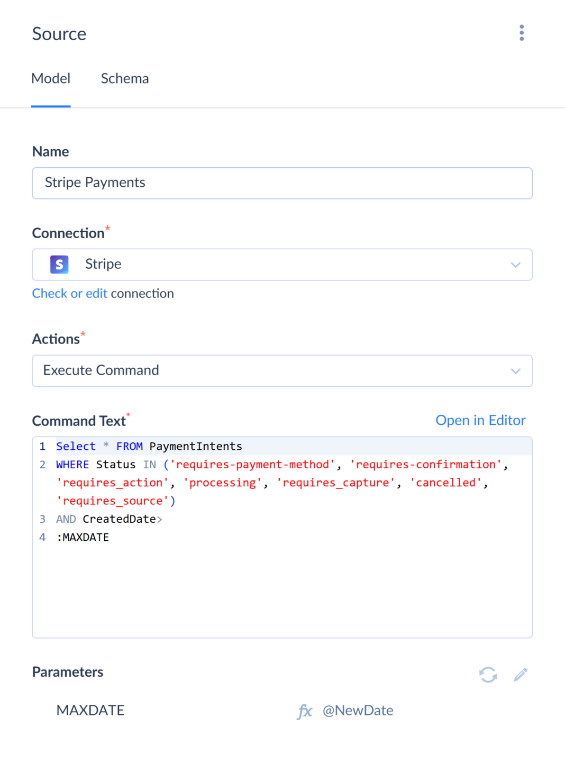Screen dimensions: 565x762
Task: Switch to the Schema tab
Action: click(125, 79)
